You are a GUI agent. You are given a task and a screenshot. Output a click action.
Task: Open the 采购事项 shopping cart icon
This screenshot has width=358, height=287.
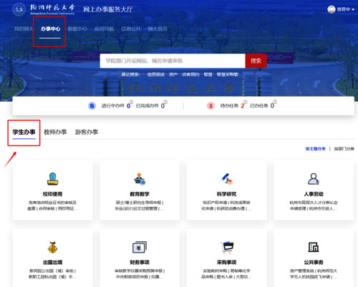[x=226, y=247]
